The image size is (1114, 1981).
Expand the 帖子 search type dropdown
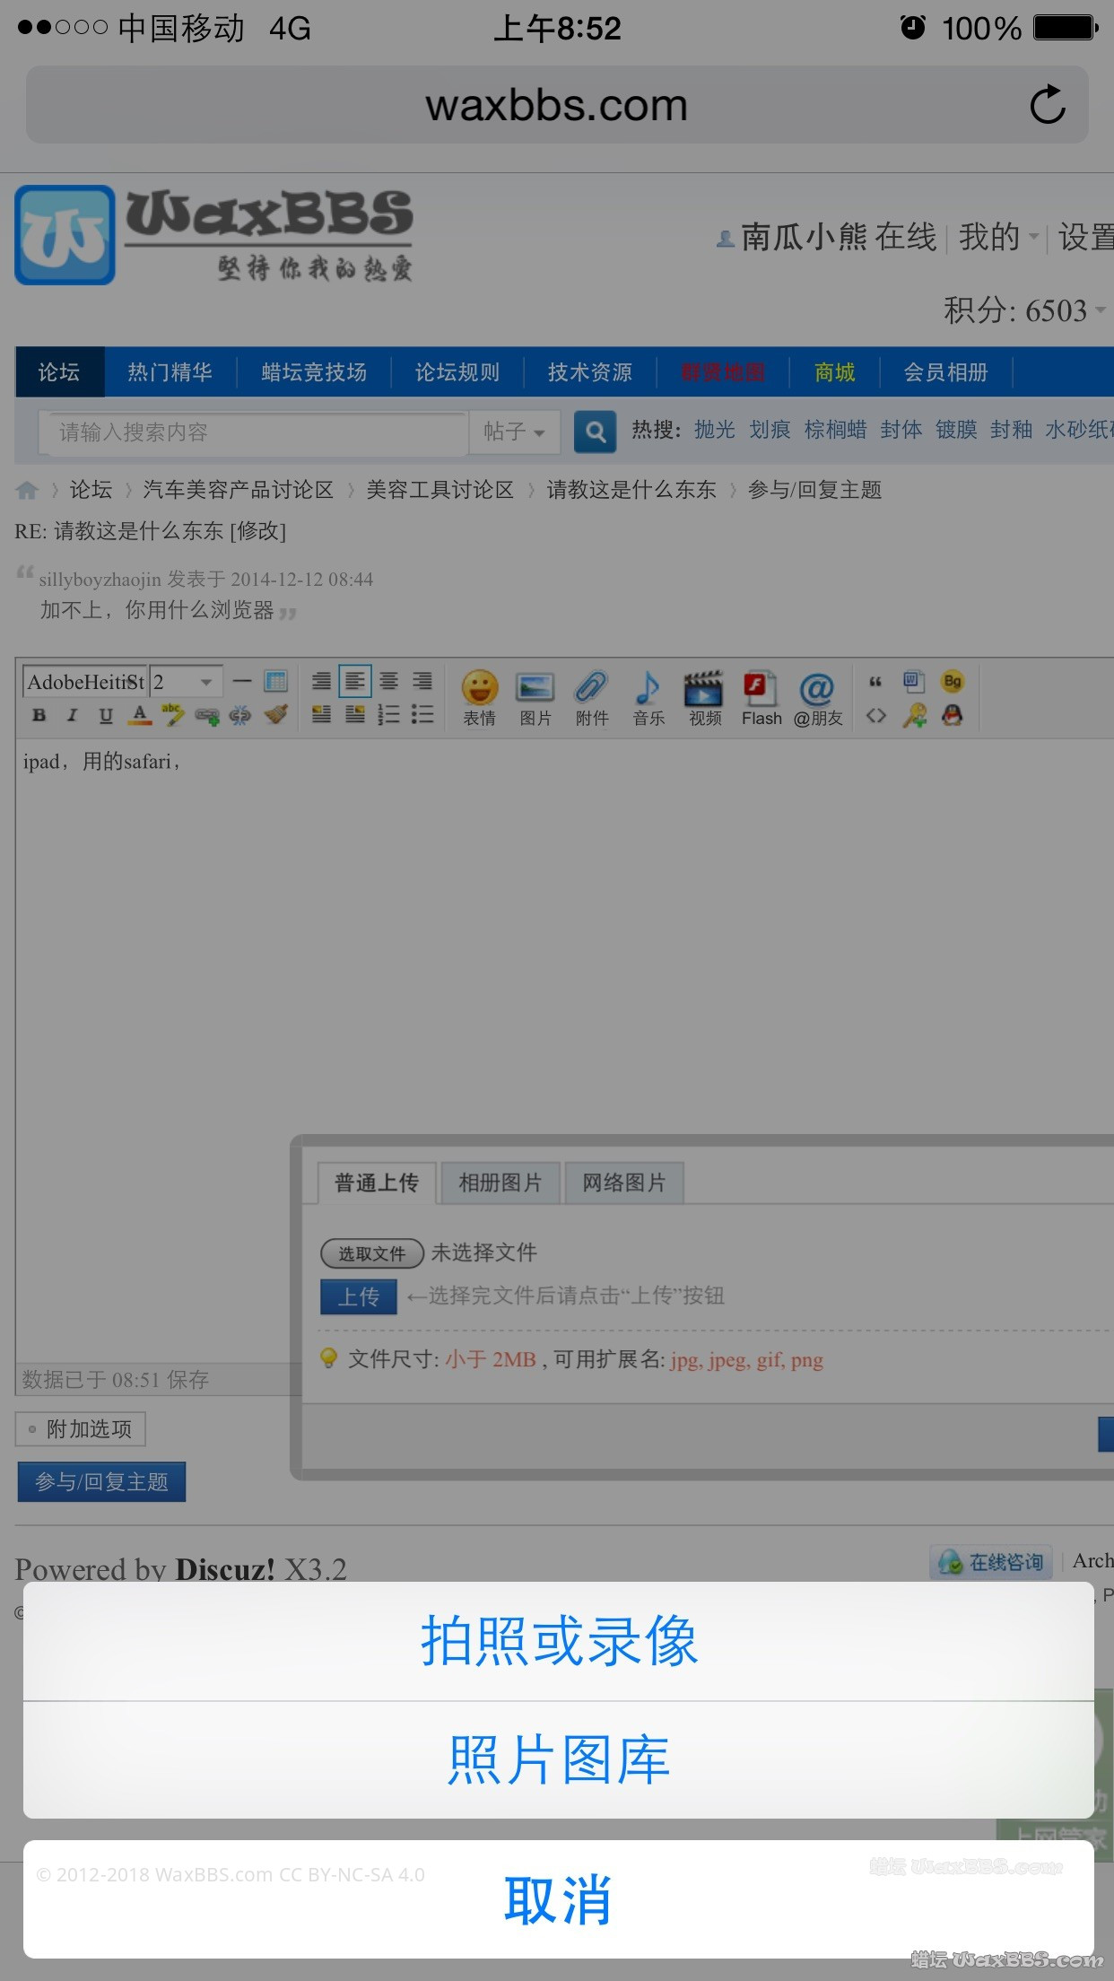tap(515, 432)
